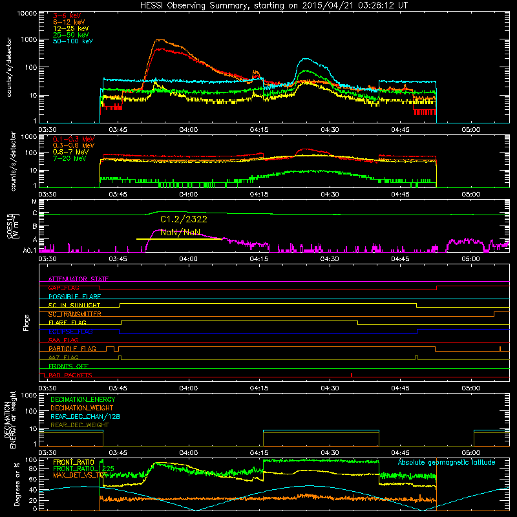Click the FRONT_RATIO legend label
This screenshot has height=517, width=517.
click(74, 462)
